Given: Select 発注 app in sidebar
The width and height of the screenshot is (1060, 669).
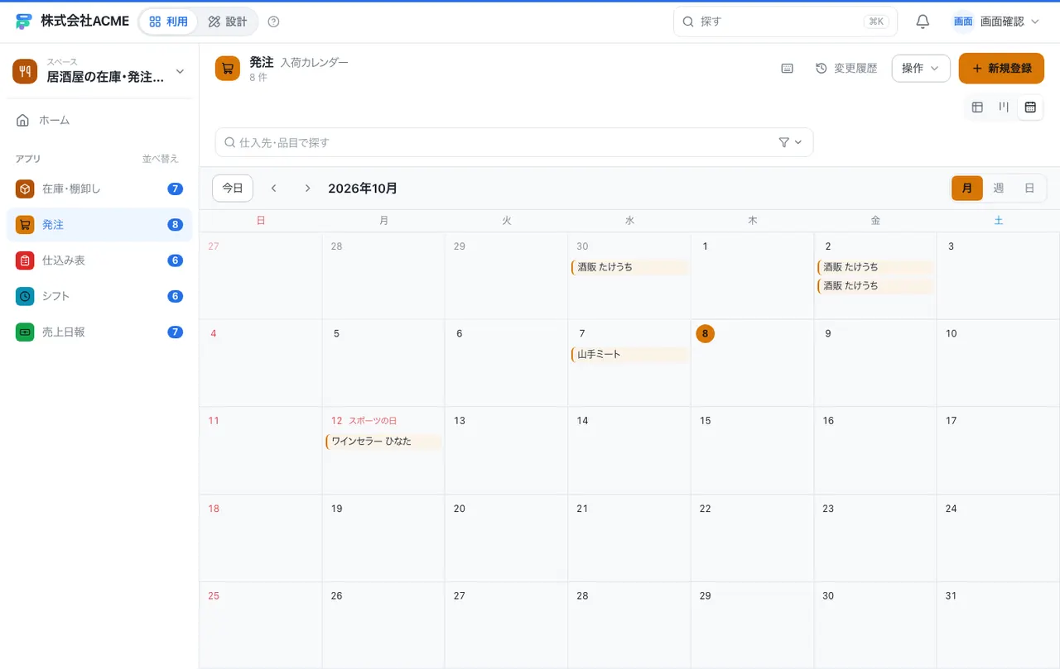Looking at the screenshot, I should [99, 224].
